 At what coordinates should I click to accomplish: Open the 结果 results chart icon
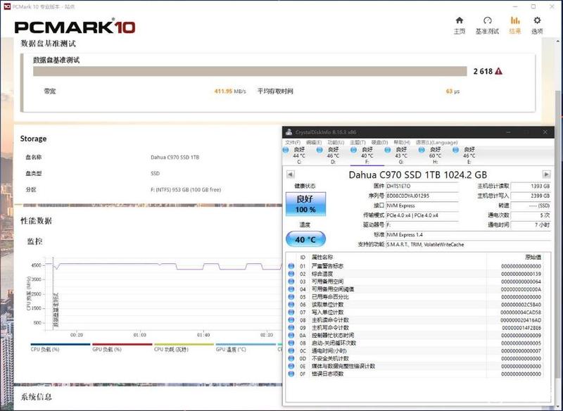pyautogui.click(x=515, y=20)
